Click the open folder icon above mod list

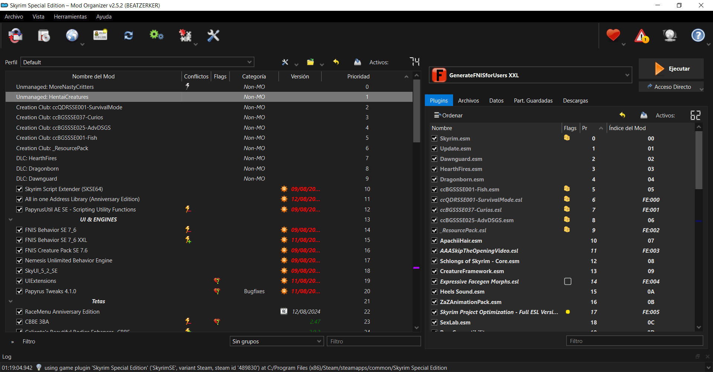[310, 62]
